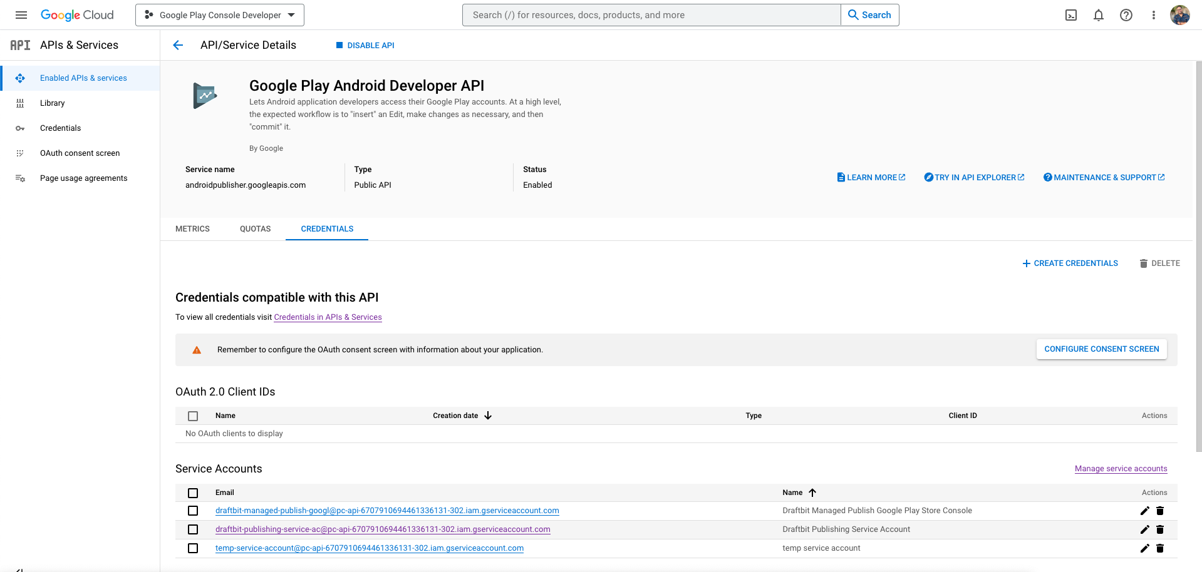Open Credentials in APIs & Services link
Viewport: 1202px width, 572px height.
[328, 317]
